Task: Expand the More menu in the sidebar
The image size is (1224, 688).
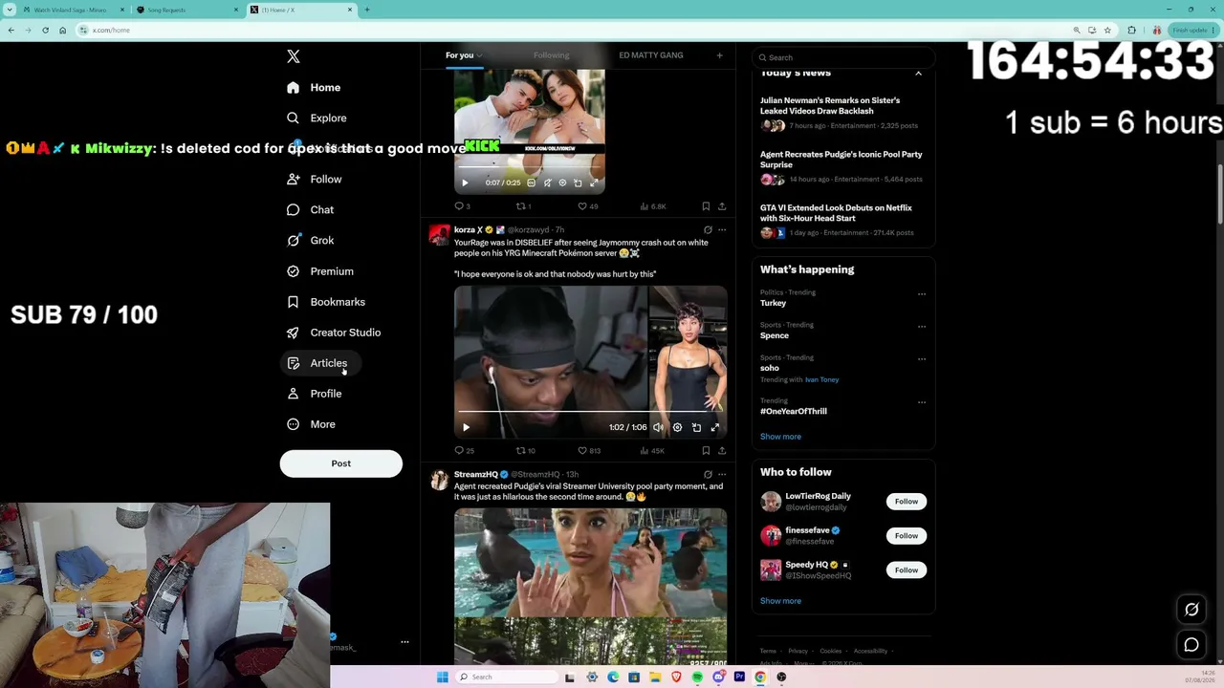Action: (x=312, y=424)
